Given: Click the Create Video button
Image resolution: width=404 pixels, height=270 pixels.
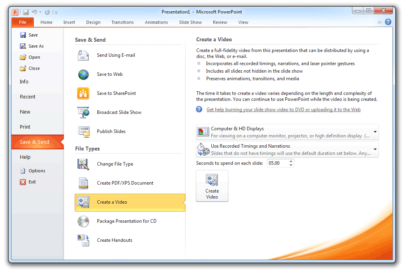Looking at the screenshot, I should click(212, 186).
